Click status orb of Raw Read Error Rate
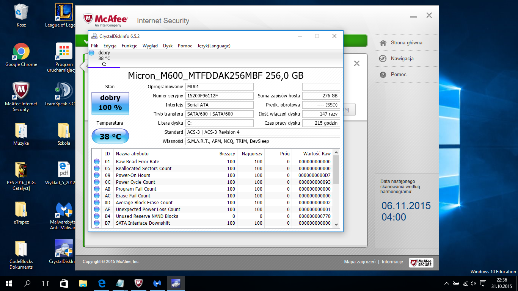518x291 pixels. [x=97, y=162]
